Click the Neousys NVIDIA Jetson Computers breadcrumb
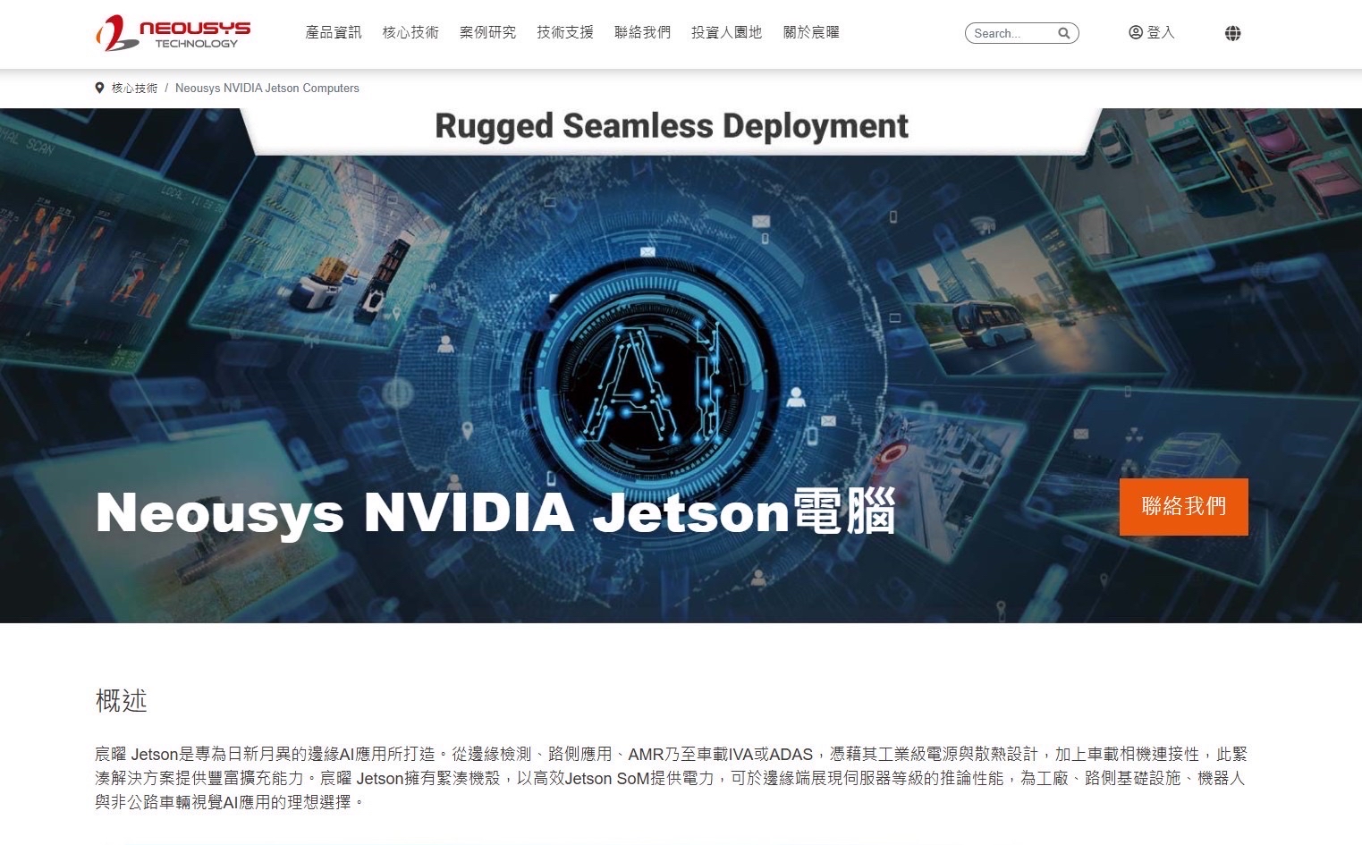 [267, 88]
